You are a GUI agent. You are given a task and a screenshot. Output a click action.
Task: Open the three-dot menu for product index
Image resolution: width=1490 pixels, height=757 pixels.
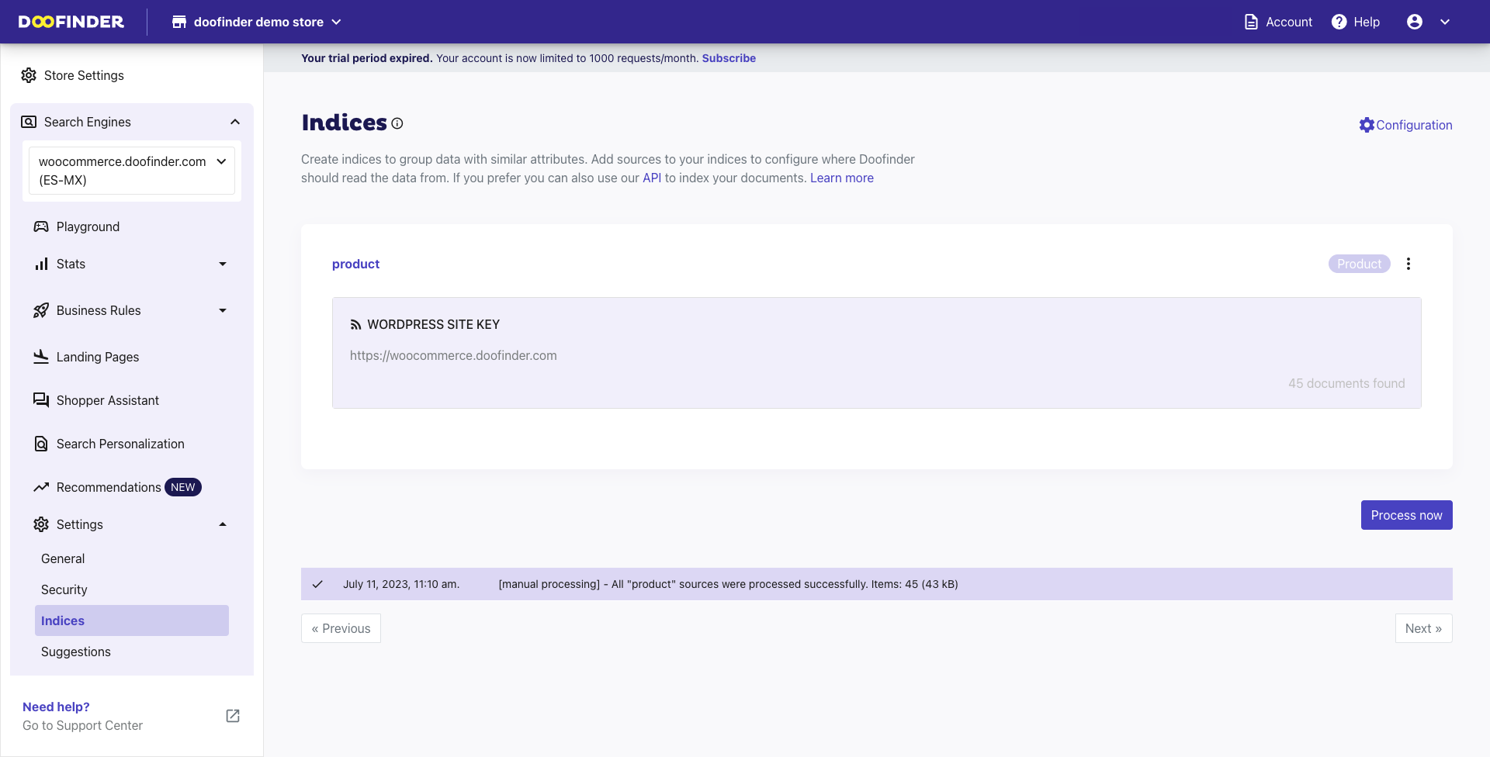[1409, 264]
